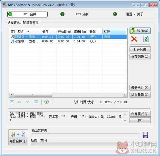The image size is (160, 156).
Task: Click the 标题 column header
Action: (114, 32)
